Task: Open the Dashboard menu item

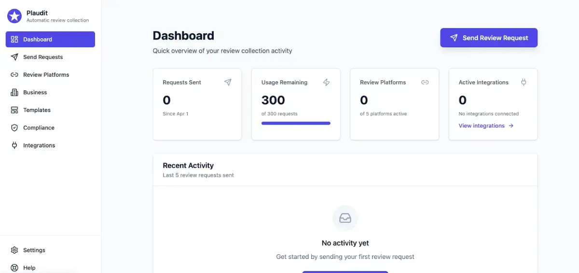Action: [50, 40]
